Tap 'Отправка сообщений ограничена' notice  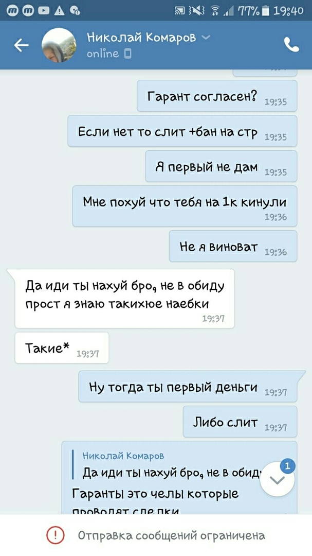[x=171, y=535]
